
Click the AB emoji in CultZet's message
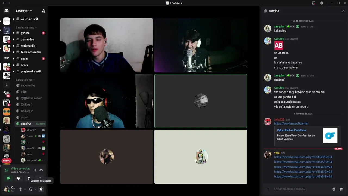coord(278,45)
